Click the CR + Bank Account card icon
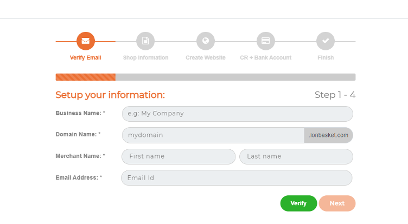This screenshot has height=224, width=408. (266, 41)
